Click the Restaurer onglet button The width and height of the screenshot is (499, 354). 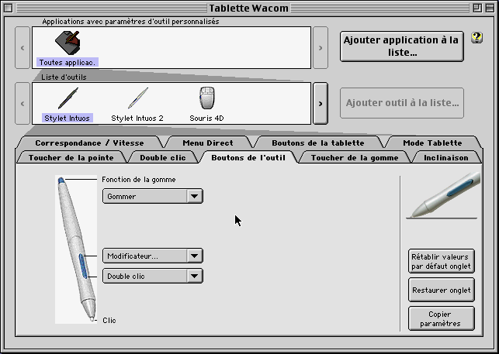tap(442, 290)
